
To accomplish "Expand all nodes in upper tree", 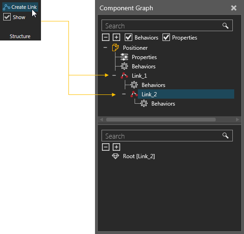I will tap(116, 38).
